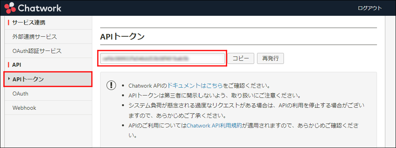The width and height of the screenshot is (396, 148).
Task: Click the exclamation notice icon
Action: 111,85
